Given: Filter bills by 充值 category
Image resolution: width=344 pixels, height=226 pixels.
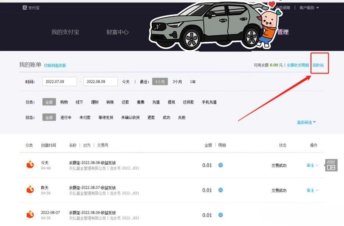Looking at the screenshot, I should point(156,102).
